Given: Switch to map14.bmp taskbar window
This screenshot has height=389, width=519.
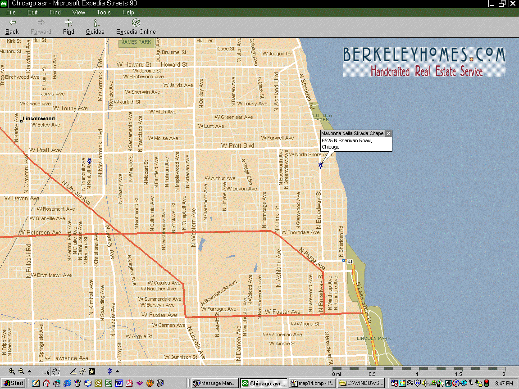Looking at the screenshot, I should pos(311,383).
